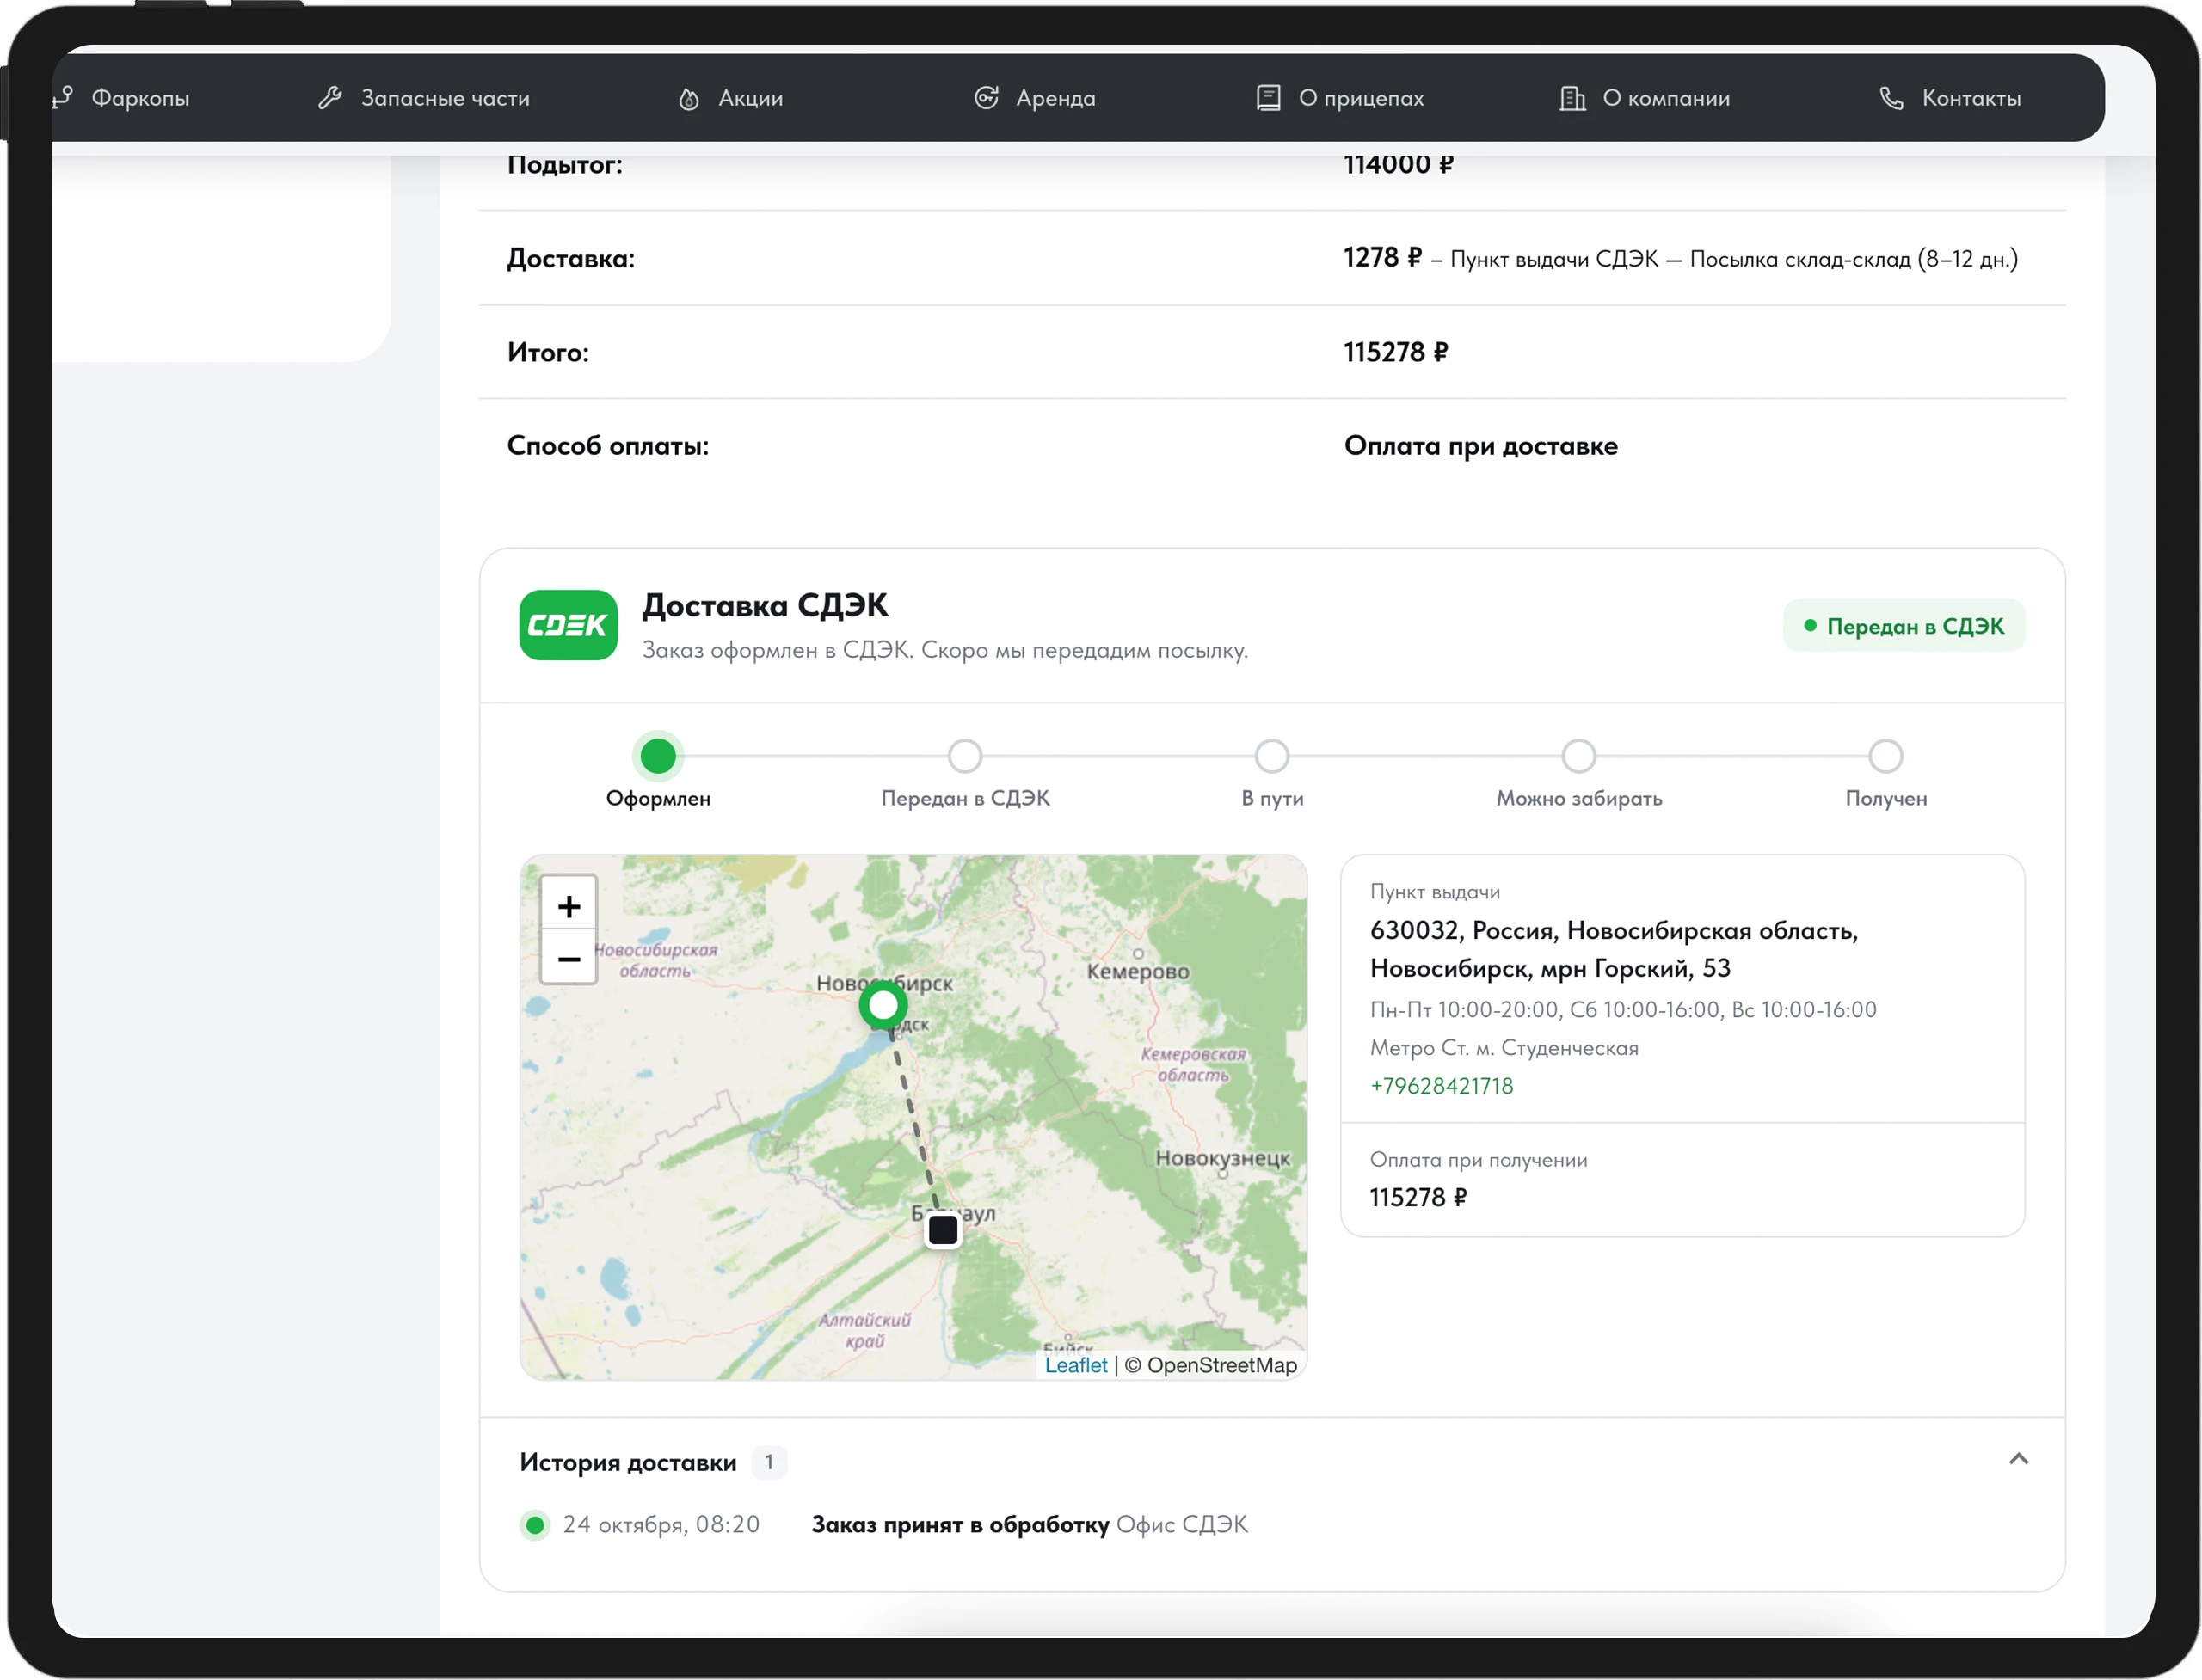
Task: Click the Передан в СДЭК step circle
Action: click(x=965, y=756)
